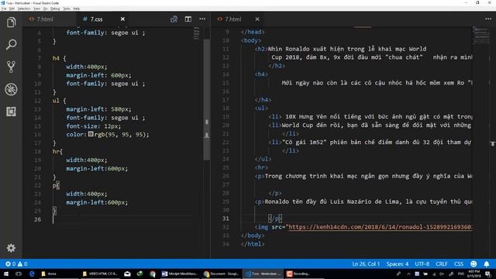Click the hr selector in CSS
The width and height of the screenshot is (496, 279).
(x=56, y=152)
